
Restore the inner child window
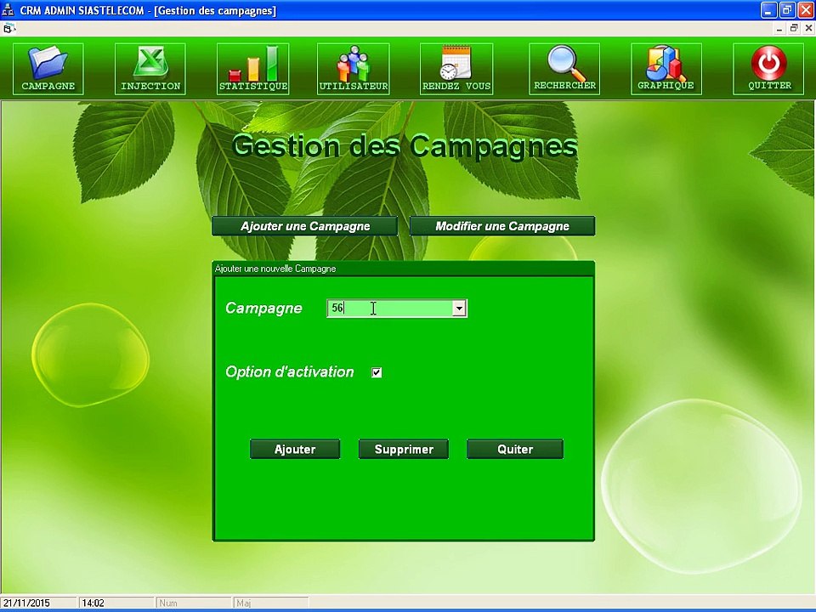coord(794,29)
